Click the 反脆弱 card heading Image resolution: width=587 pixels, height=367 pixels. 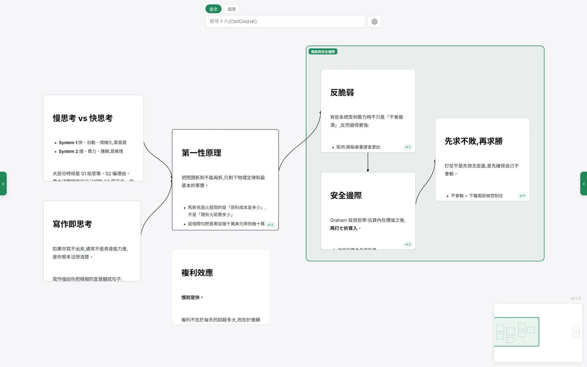pos(342,92)
